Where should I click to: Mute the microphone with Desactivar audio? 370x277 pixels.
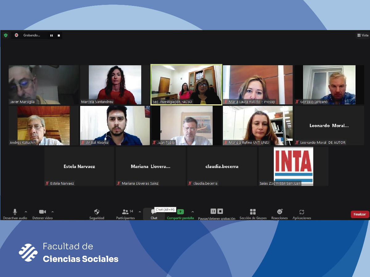[15, 214]
